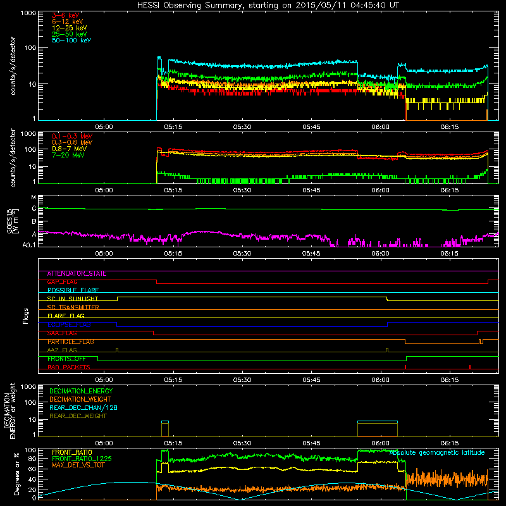Click the 06:00 tick under GOES plot

click(380, 254)
